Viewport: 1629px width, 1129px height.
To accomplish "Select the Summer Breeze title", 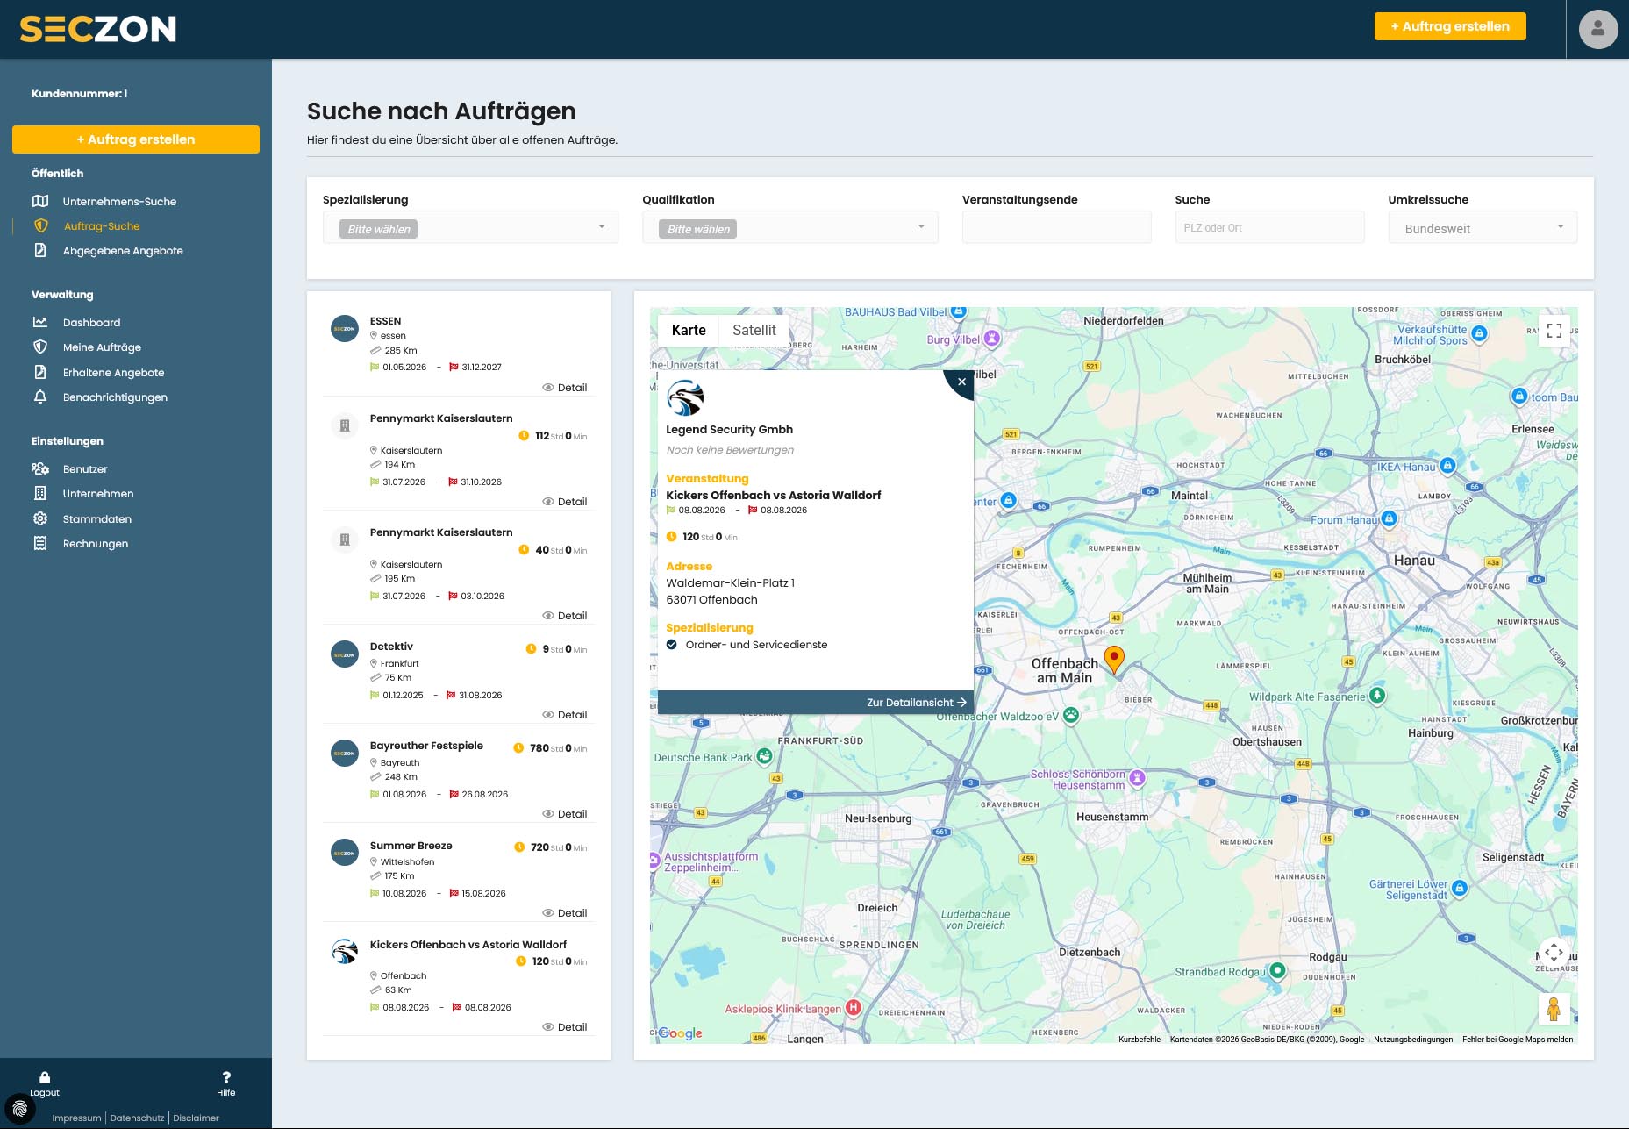I will click(411, 846).
